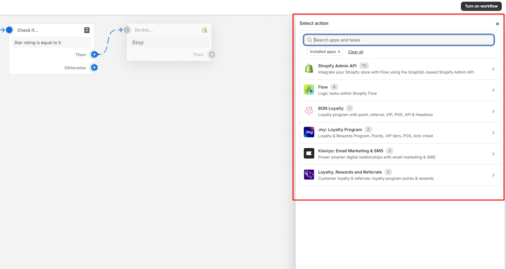Viewport: 506px width, 269px height.
Task: Click 'Loyalty program with point, referral' description
Action: coord(376,115)
